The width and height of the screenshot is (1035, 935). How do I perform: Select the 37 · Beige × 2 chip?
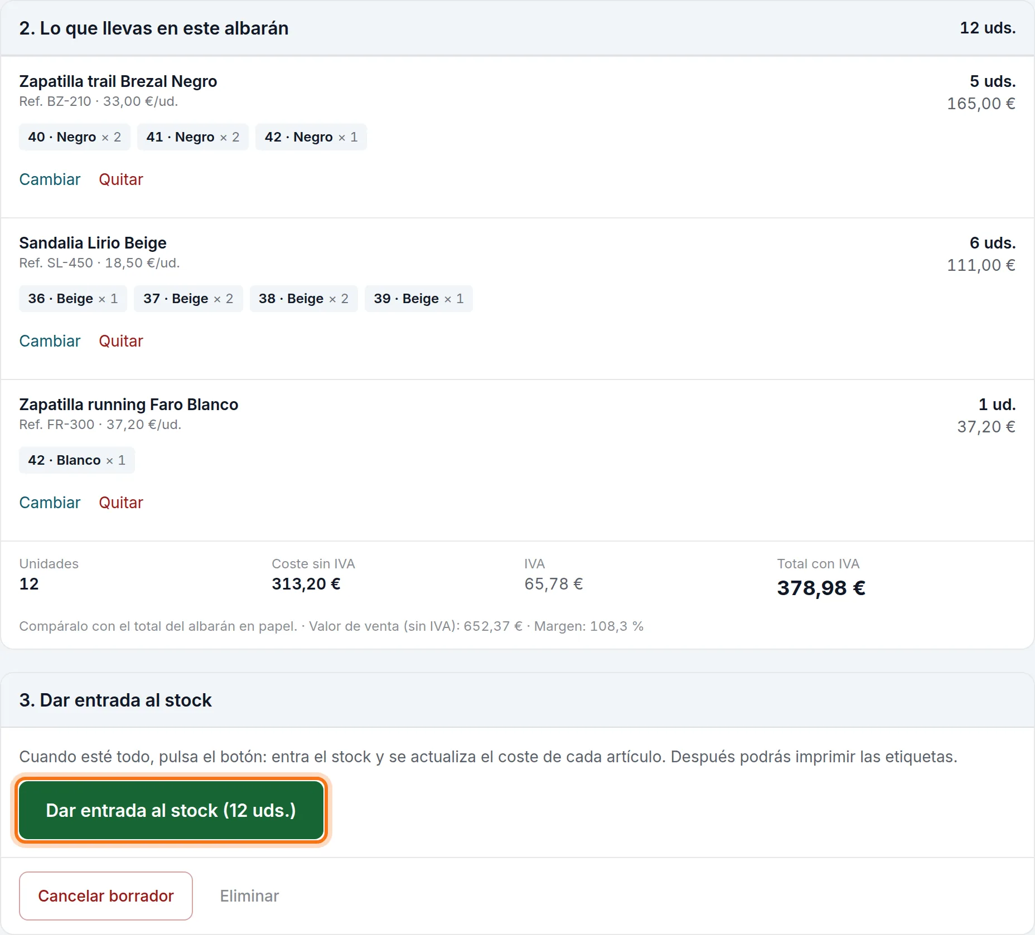click(188, 299)
